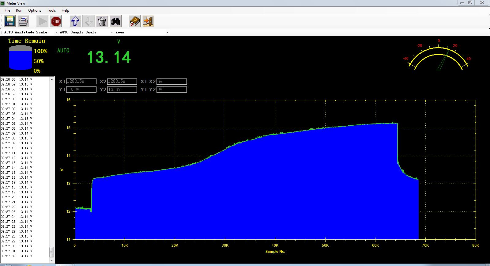Select log entry 09:27:18 13.13 V

point(17,187)
